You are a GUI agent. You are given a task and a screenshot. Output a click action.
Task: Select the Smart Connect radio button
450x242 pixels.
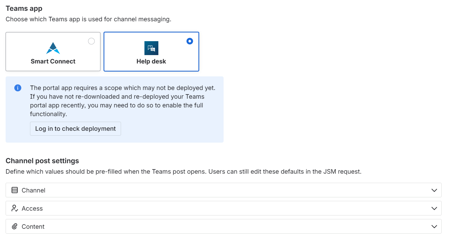[x=91, y=41]
